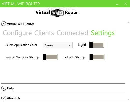
Task: Close the Virtual WiFi Router window
Action: tap(126, 4)
